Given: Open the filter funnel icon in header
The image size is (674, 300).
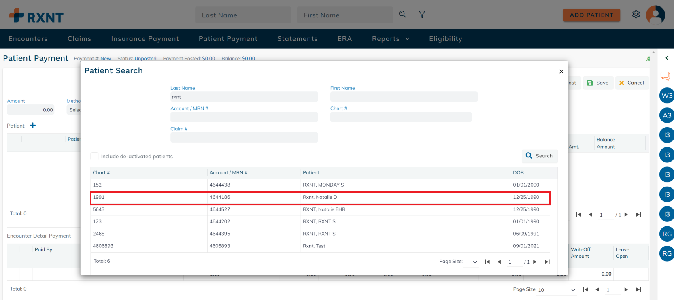Looking at the screenshot, I should click(422, 15).
